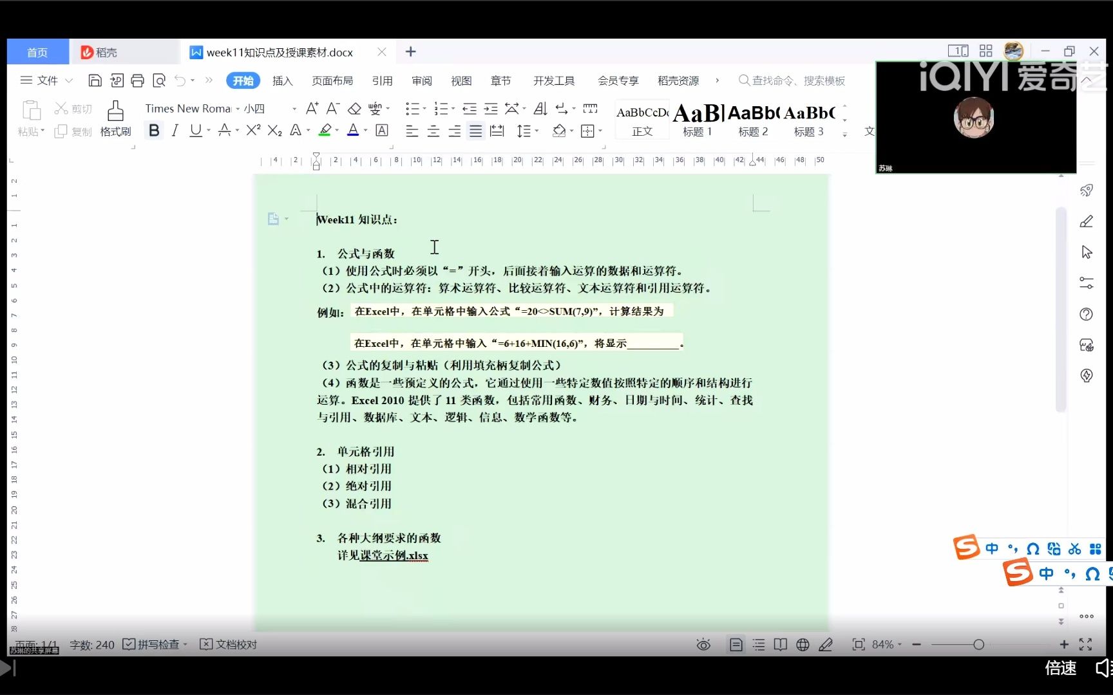Toggle bold formatting on selected text

pyautogui.click(x=153, y=130)
